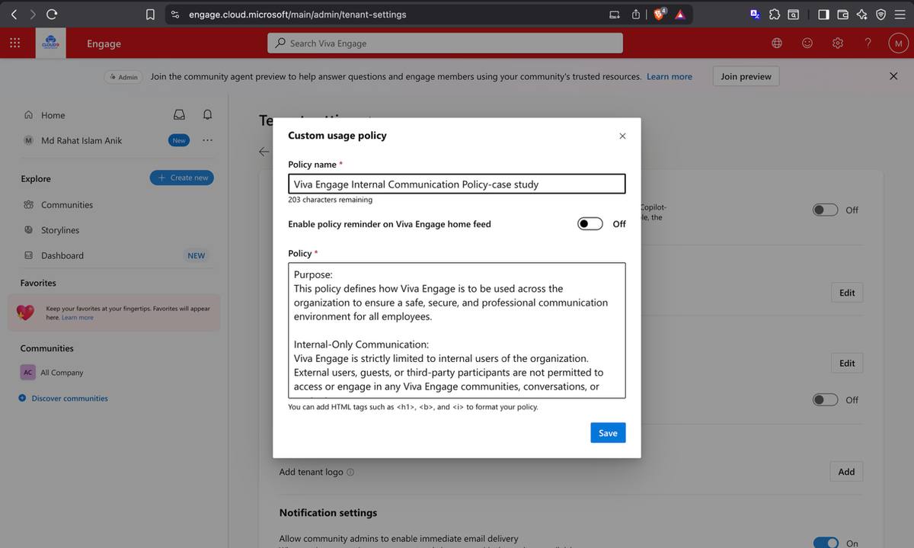The height and width of the screenshot is (548, 914).
Task: Click Discover communities link
Action: coord(69,398)
